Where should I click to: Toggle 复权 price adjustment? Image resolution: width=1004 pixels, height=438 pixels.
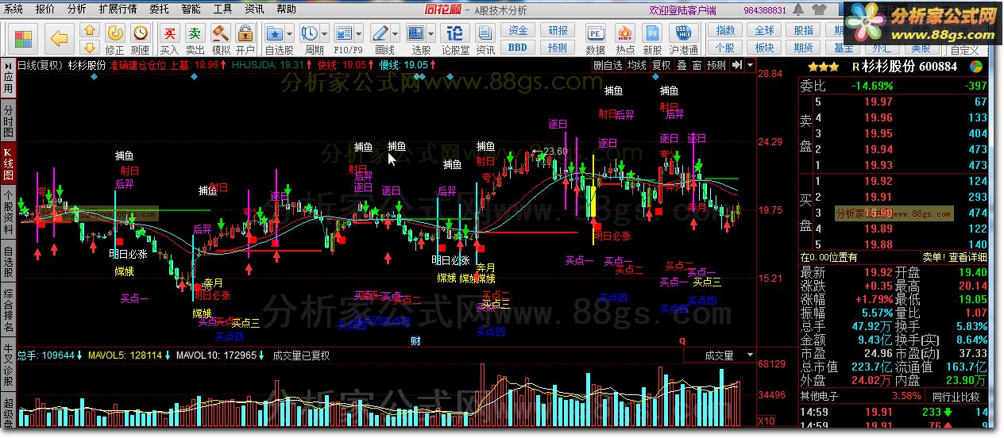tap(661, 65)
